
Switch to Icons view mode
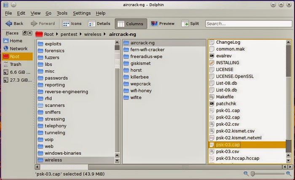pos(72,24)
